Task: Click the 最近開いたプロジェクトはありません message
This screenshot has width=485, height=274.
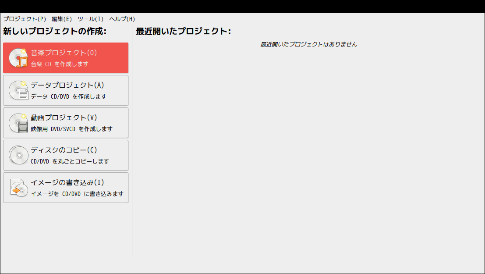Action: [309, 44]
